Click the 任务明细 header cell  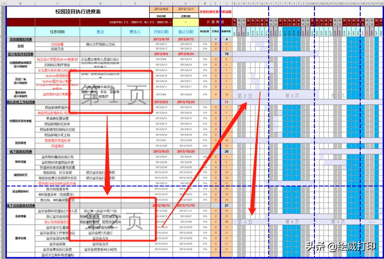[57, 32]
